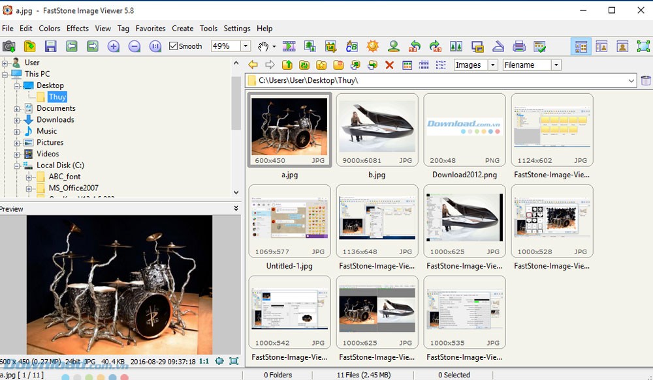Toggle the Smooth checkbox off
This screenshot has width=653, height=380.
[x=174, y=46]
